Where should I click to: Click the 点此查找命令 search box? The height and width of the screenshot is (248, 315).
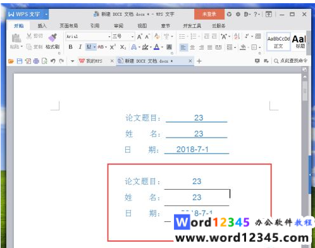[291, 61]
